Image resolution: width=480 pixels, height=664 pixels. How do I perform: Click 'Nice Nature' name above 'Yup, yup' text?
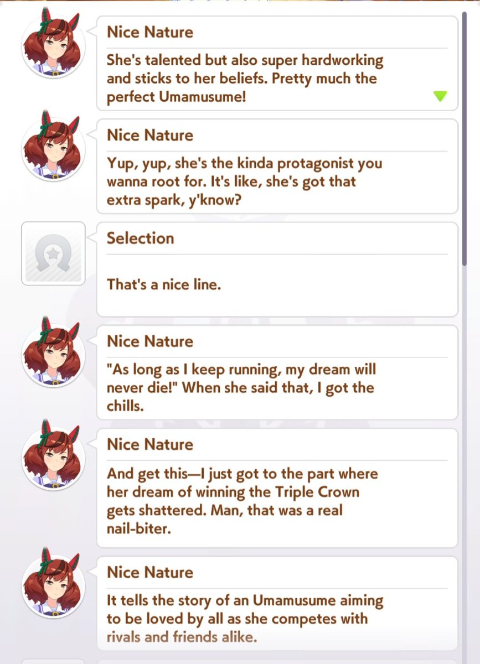[x=150, y=136]
